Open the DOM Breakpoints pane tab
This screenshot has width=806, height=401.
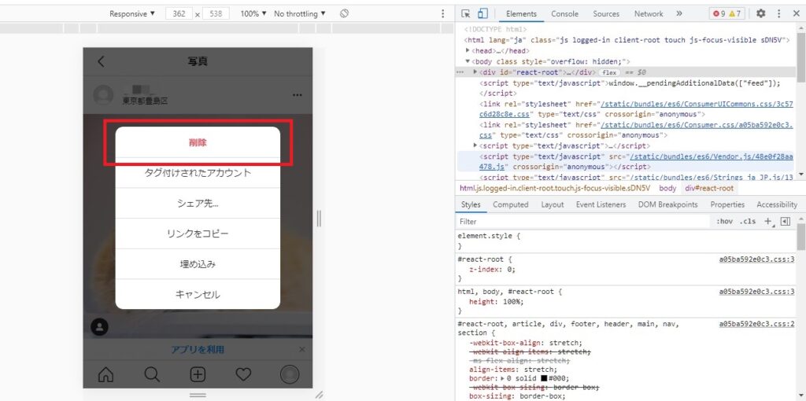coord(667,204)
